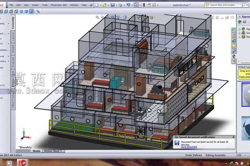Toggle the first blue cube display style

coord(21,11)
